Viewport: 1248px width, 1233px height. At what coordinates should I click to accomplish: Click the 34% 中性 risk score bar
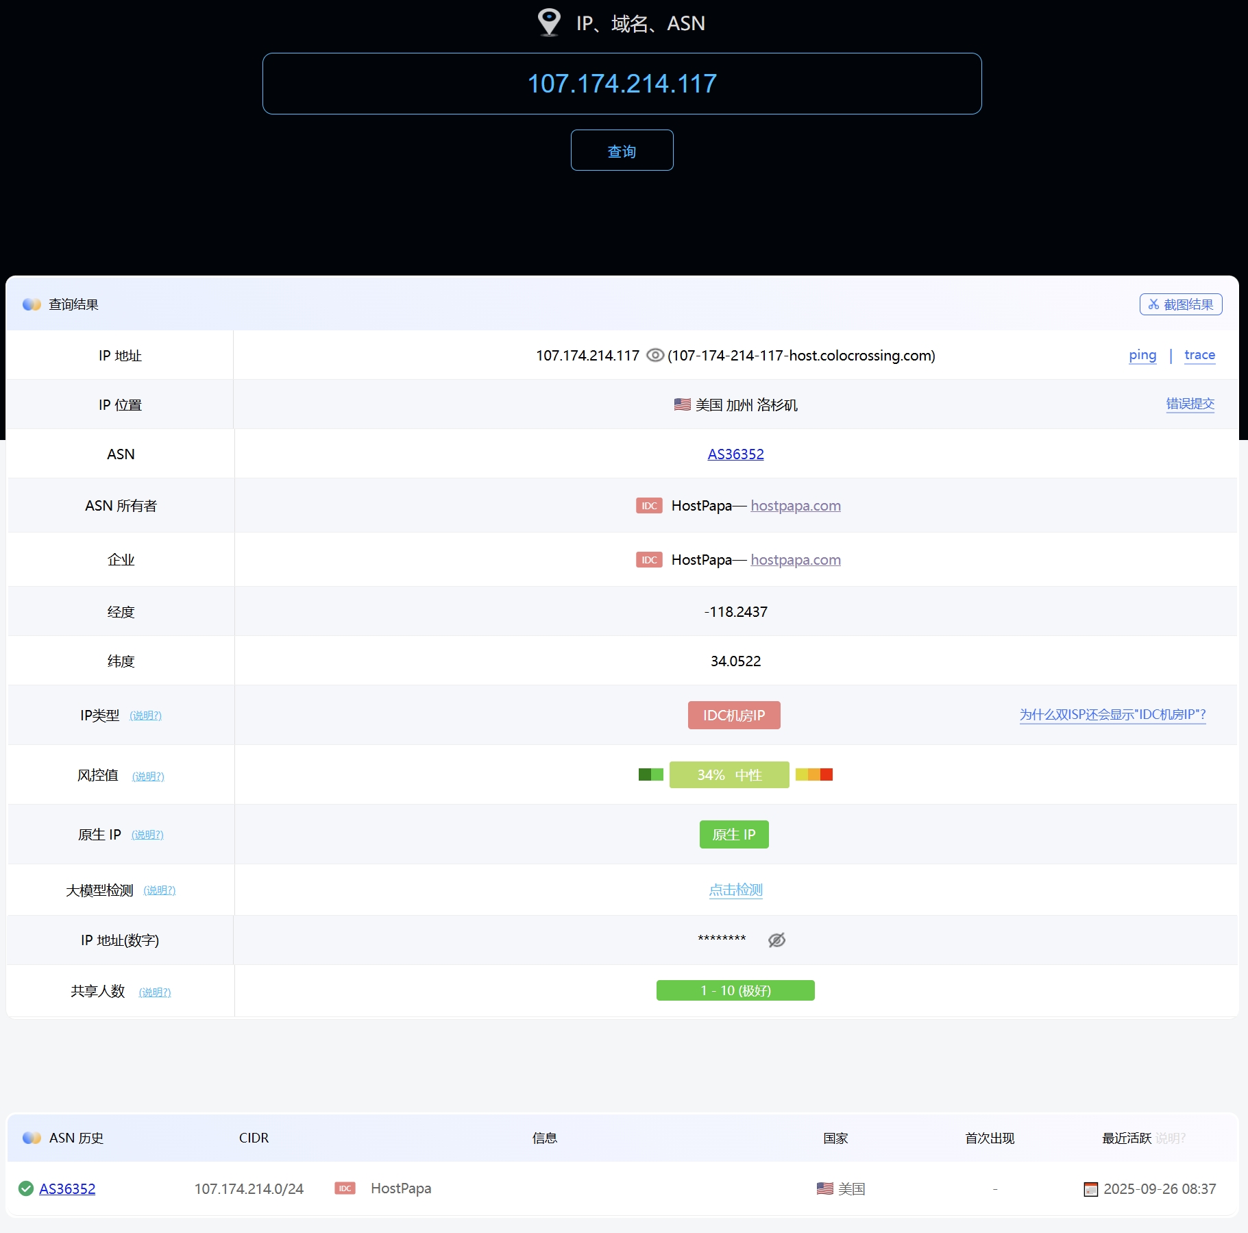click(x=729, y=774)
